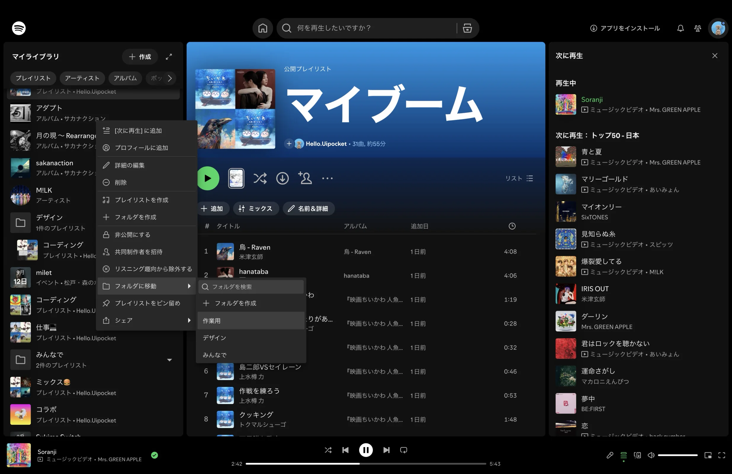The image size is (732, 474).
Task: Toggle the repeat button in player bar
Action: point(404,450)
